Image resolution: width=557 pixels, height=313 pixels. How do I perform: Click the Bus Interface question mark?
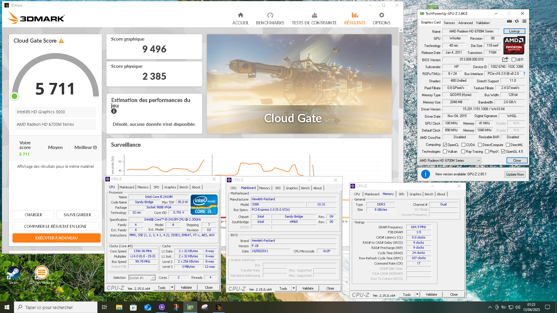tap(524, 74)
